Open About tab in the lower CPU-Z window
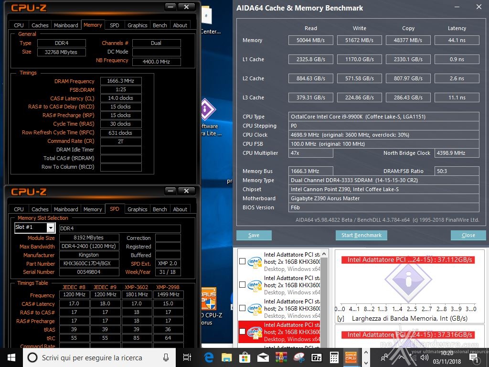 (180, 209)
